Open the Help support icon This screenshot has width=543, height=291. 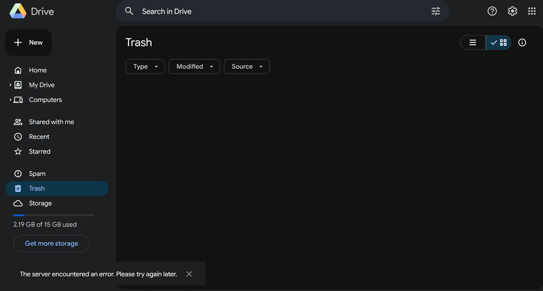tap(492, 11)
